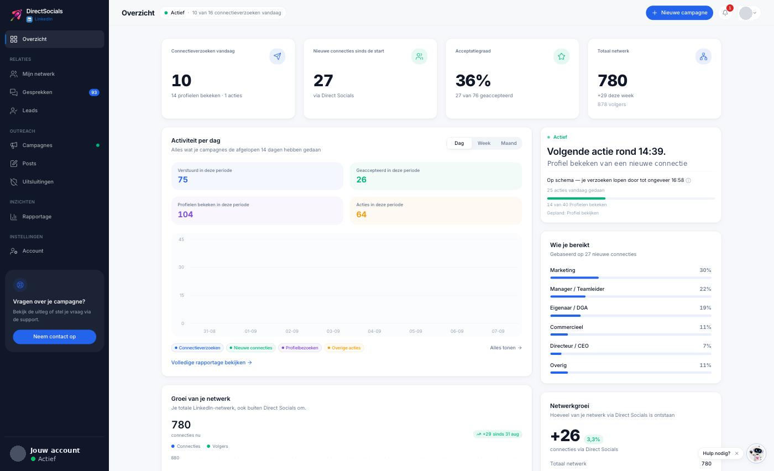Switch activity chart to Maand

click(509, 143)
